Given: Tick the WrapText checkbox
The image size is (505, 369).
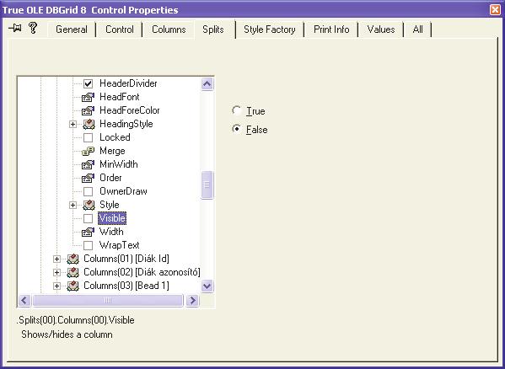Looking at the screenshot, I should pyautogui.click(x=88, y=245).
